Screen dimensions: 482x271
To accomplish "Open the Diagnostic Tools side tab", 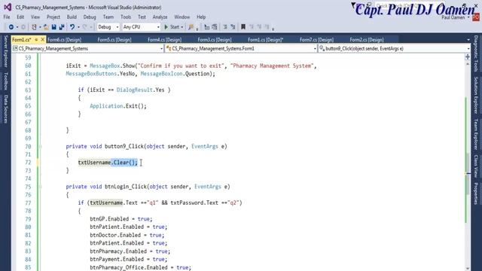I will point(476,53).
